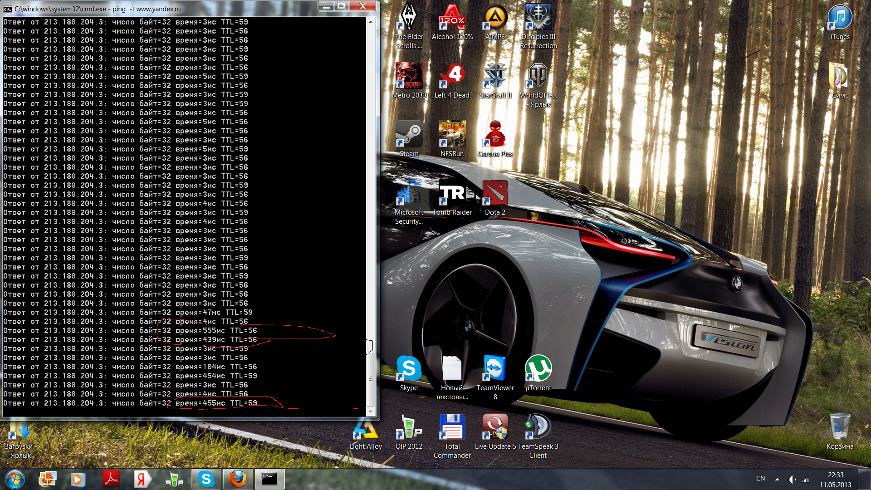Launch the Tomb Raider shortcut
The width and height of the screenshot is (871, 490).
tap(452, 193)
